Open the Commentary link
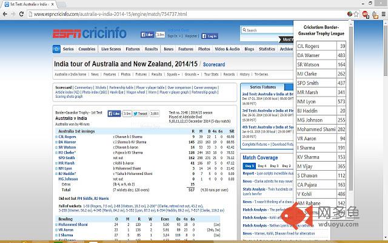 (x=84, y=87)
